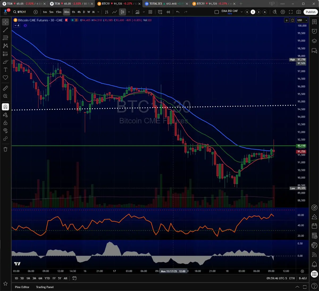Select the 4h timeframe
This screenshot has width=319, height=291.
click(x=79, y=12)
